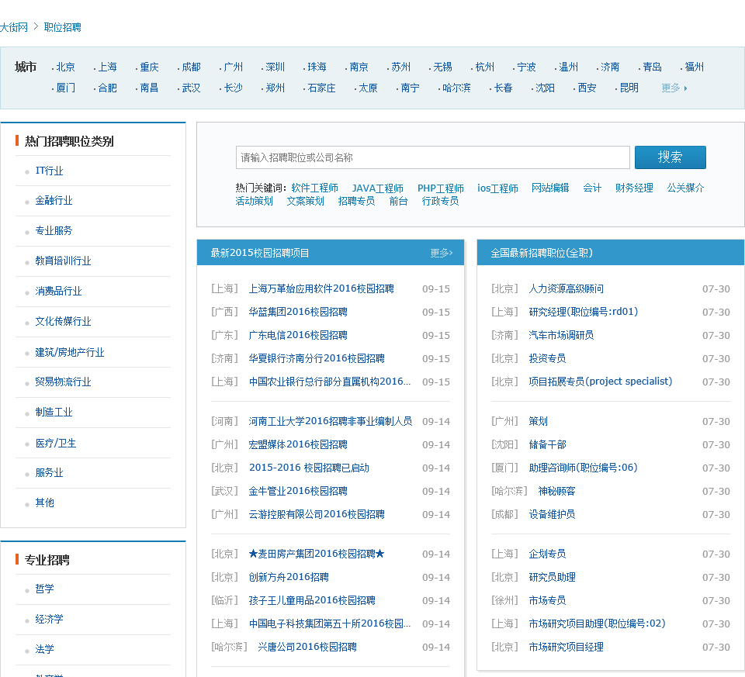This screenshot has width=745, height=677.
Task: Open the 金融行业 job category
Action: pyautogui.click(x=54, y=201)
